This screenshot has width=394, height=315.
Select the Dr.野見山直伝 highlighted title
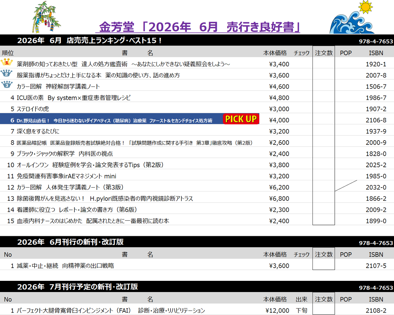pos(114,121)
